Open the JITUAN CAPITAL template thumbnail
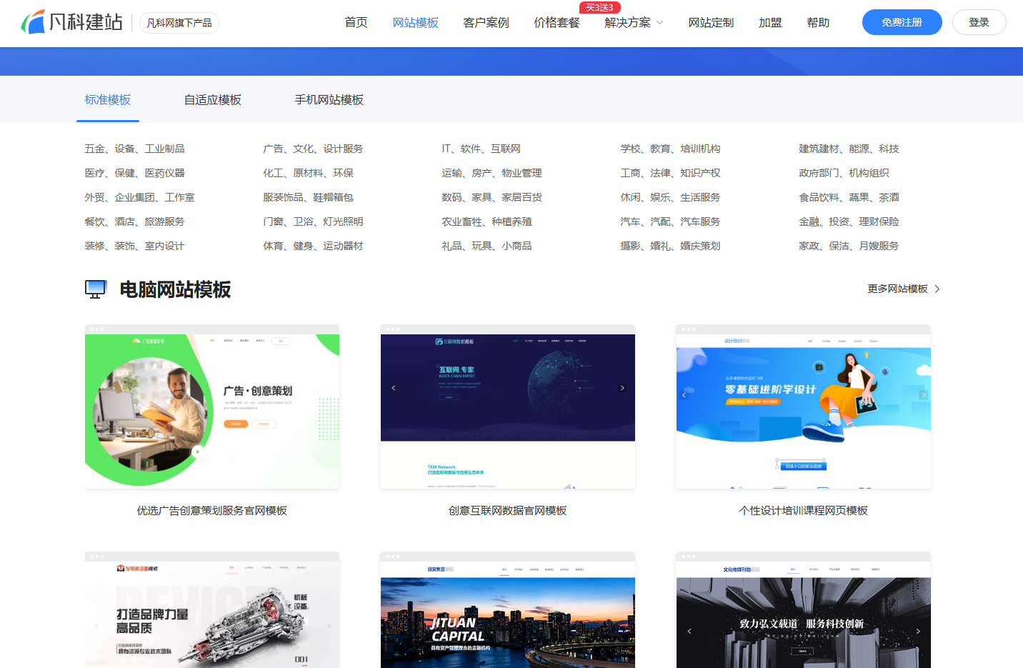 point(508,610)
